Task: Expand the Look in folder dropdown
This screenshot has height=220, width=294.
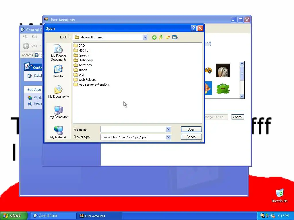Action: pos(145,37)
